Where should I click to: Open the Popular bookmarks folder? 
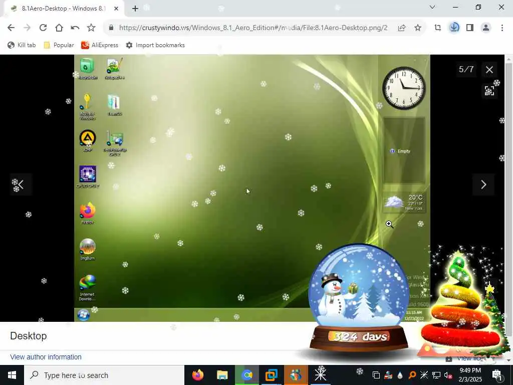[x=59, y=45]
